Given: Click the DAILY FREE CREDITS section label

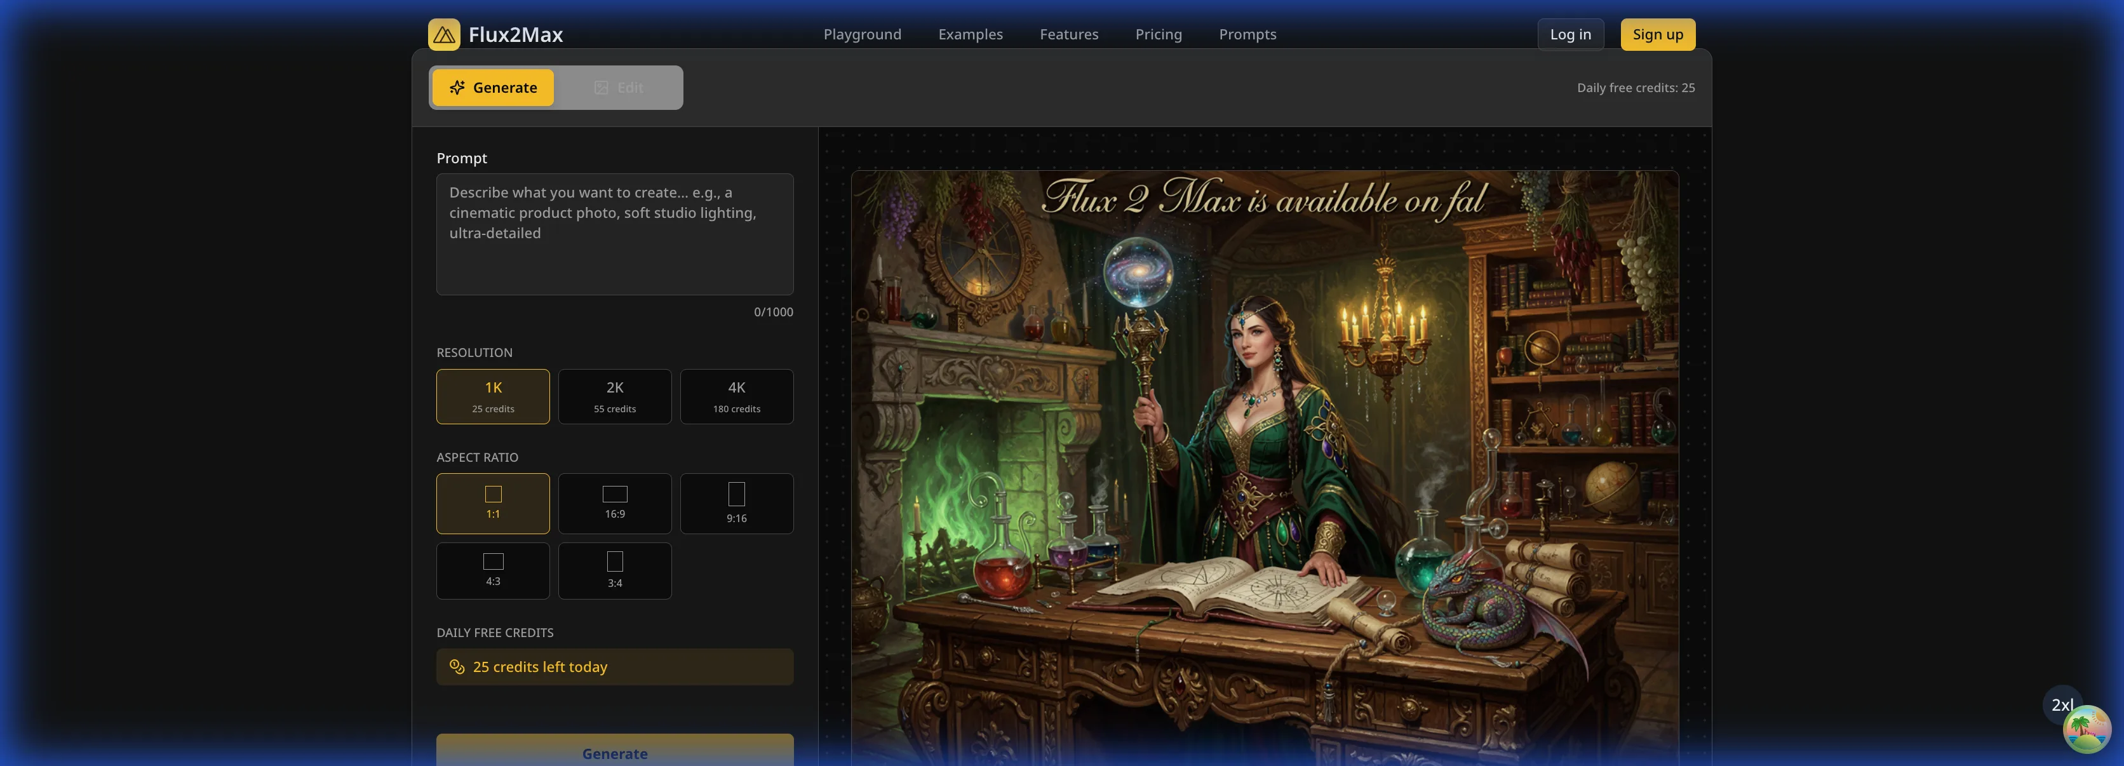Looking at the screenshot, I should [x=495, y=633].
